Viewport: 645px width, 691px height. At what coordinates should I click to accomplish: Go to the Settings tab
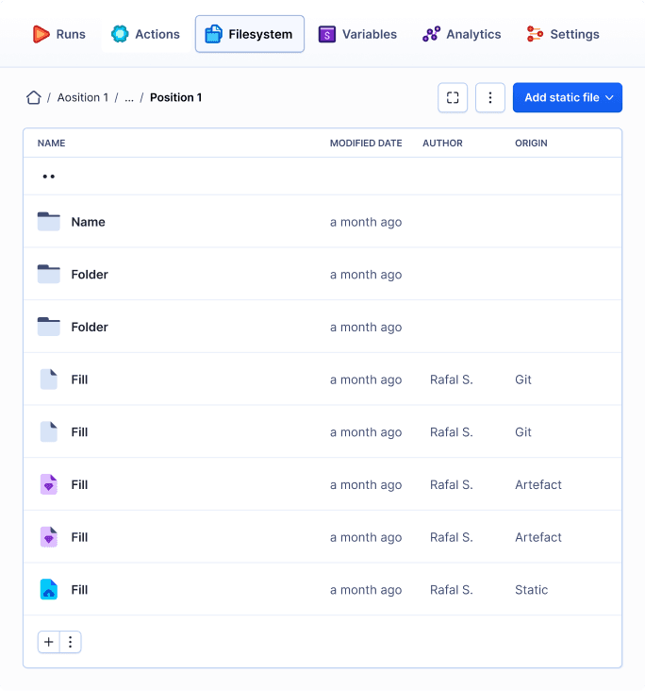click(x=563, y=34)
